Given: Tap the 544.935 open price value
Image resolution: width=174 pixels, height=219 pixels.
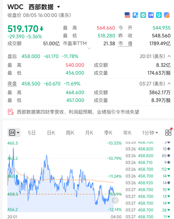Looking at the screenshot, I should [162, 28].
